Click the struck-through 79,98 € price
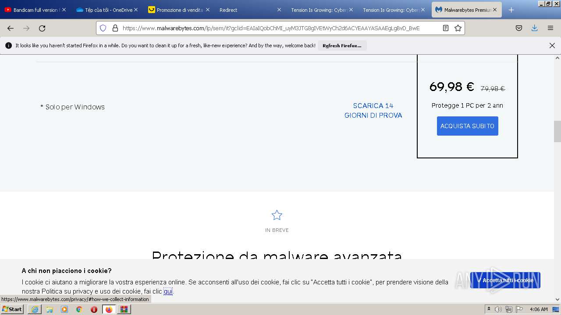 493,89
